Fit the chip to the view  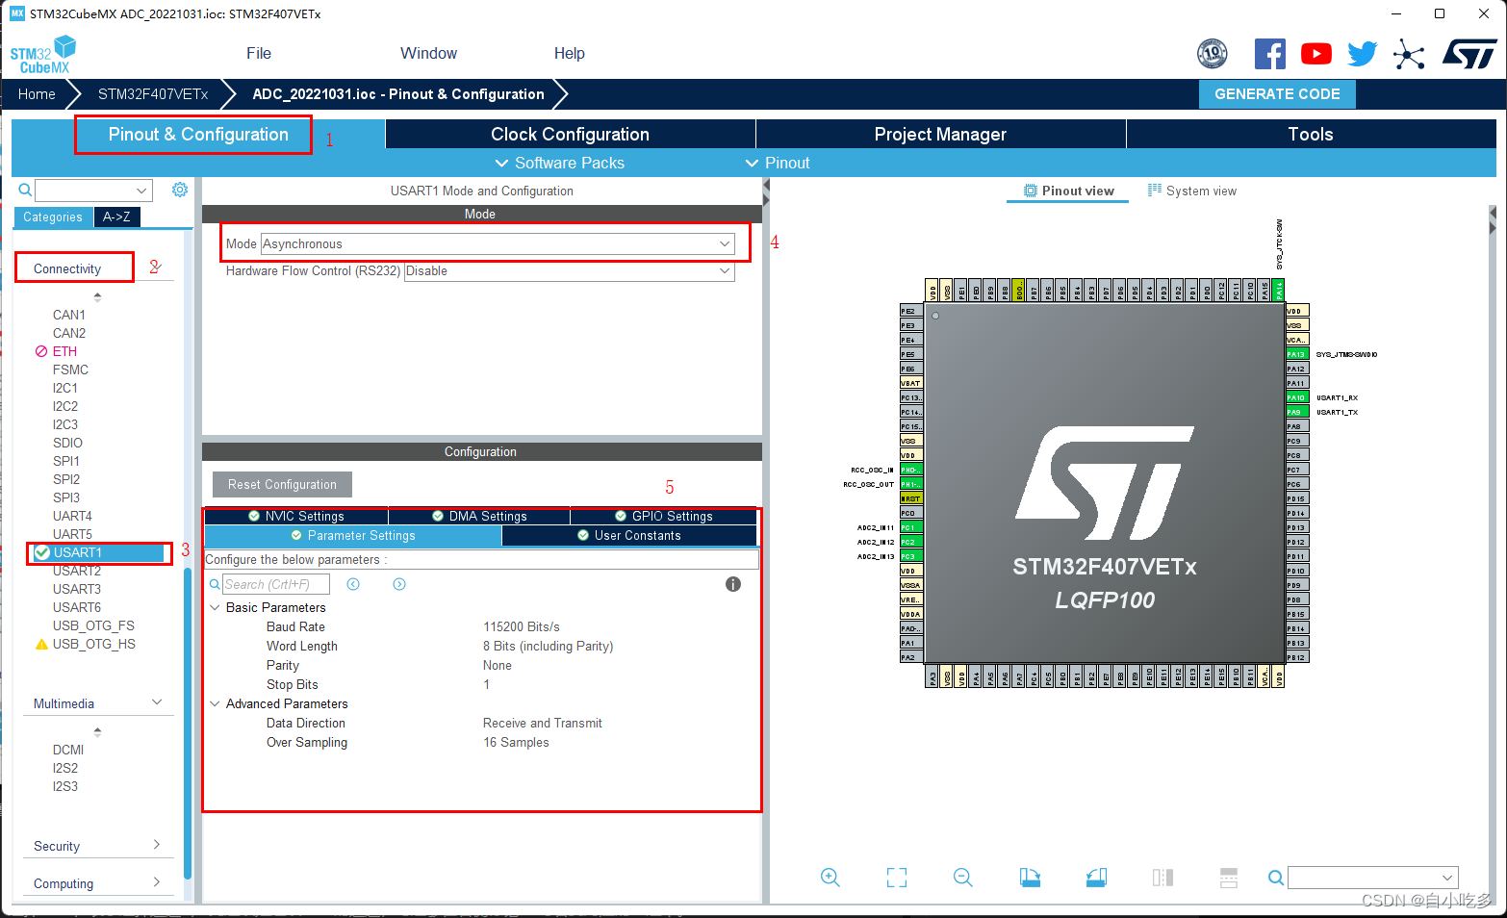click(897, 877)
